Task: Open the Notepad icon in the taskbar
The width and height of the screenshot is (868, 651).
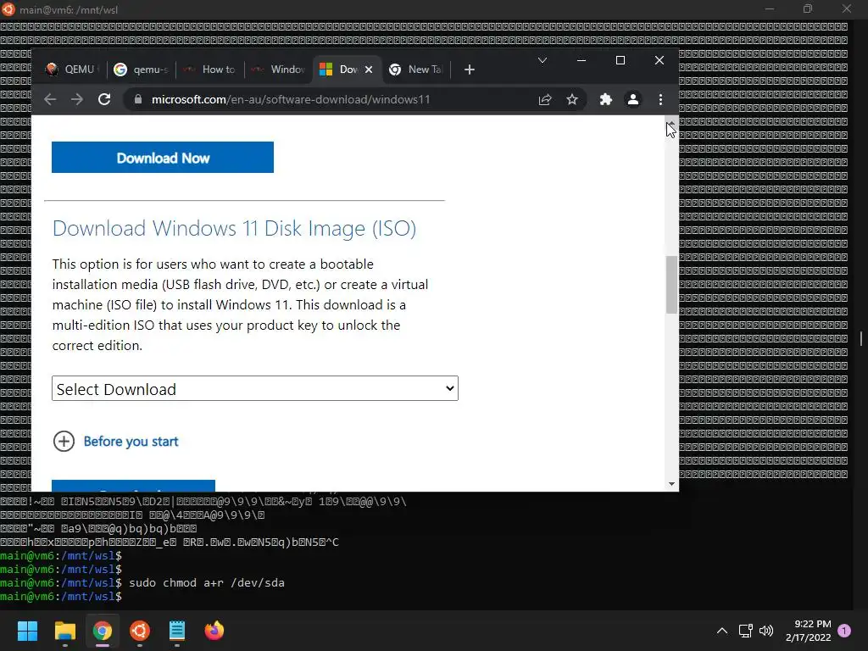Action: (177, 631)
